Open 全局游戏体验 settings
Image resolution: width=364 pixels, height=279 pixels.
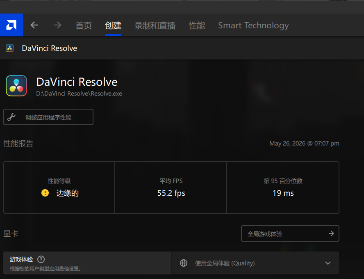point(290,233)
